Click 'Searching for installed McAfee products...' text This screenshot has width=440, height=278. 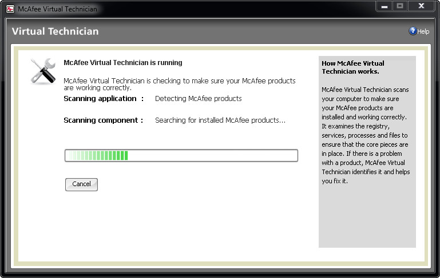220,120
